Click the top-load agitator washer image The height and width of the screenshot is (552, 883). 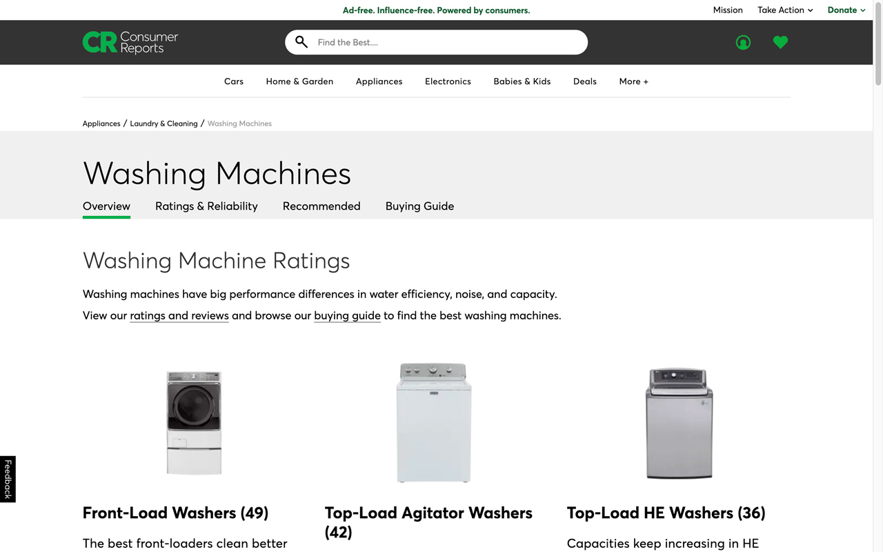pyautogui.click(x=433, y=422)
